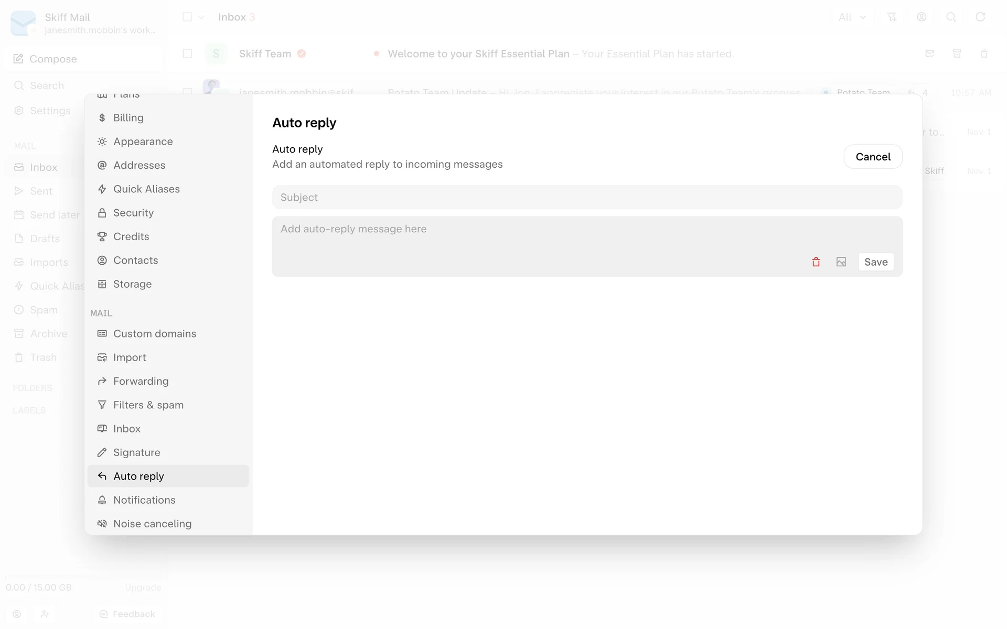1007x629 pixels.
Task: Mark Skiff Team email as read icon
Action: 929,53
